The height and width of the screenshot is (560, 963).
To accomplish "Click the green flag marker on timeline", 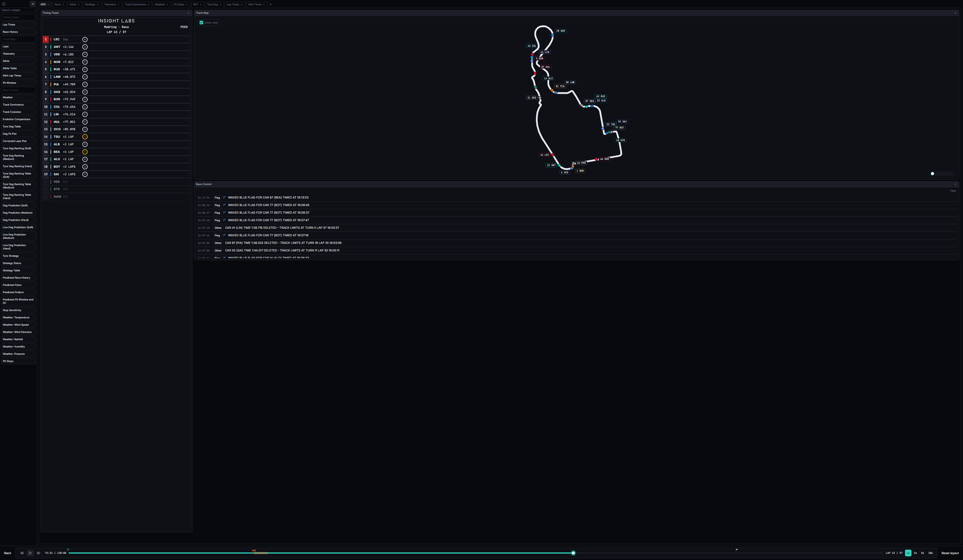I will (x=68, y=550).
